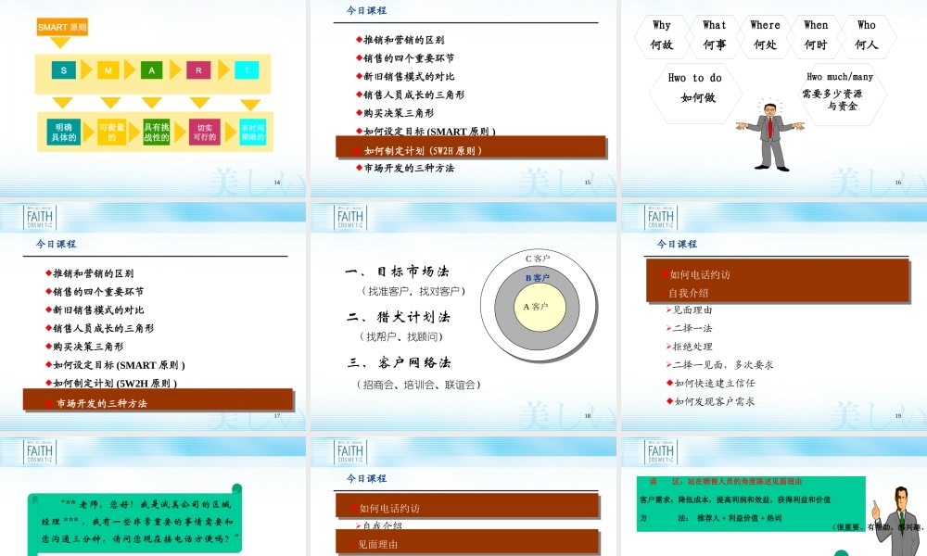Select the 一、目标市场法 heading
Image resolution: width=927 pixels, height=556 pixels.
398,272
